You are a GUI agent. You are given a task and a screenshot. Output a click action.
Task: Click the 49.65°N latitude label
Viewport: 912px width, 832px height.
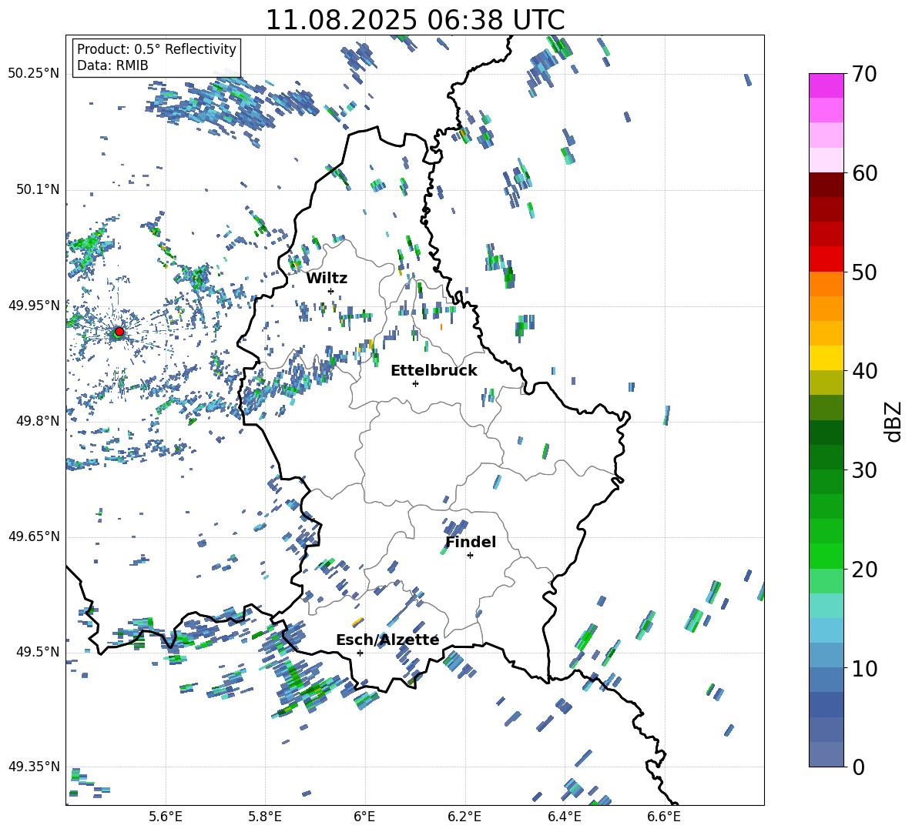pos(34,536)
